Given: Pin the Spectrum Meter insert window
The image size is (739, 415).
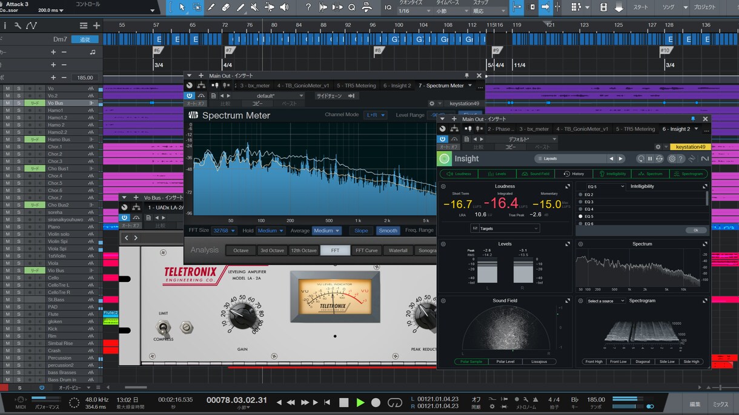Looking at the screenshot, I should (x=466, y=76).
